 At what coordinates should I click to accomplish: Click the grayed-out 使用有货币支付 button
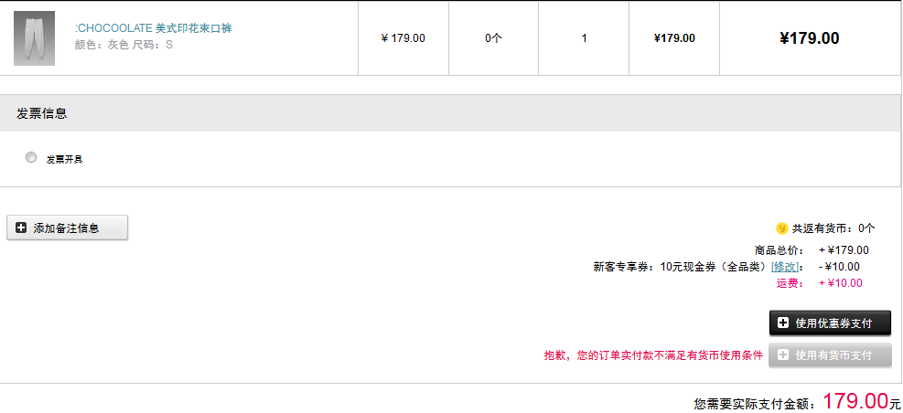(830, 355)
